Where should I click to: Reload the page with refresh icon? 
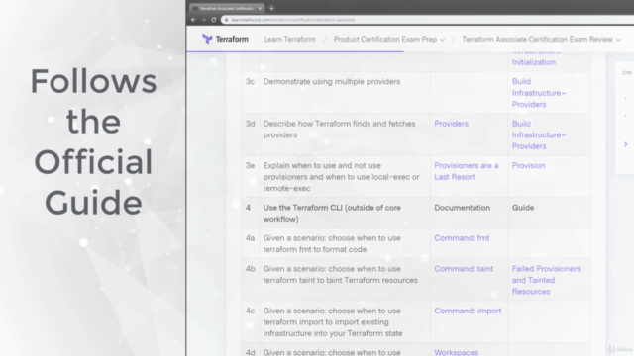214,20
